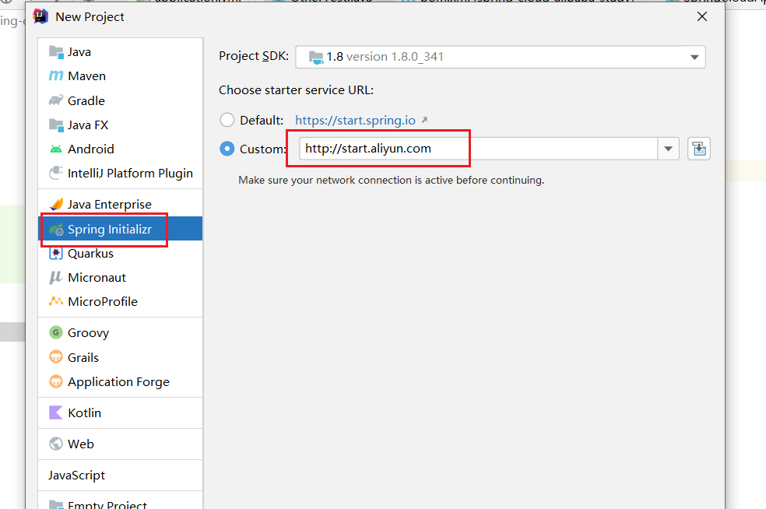Click the Spring Initializr leaf icon
This screenshot has width=766, height=509.
tap(57, 229)
